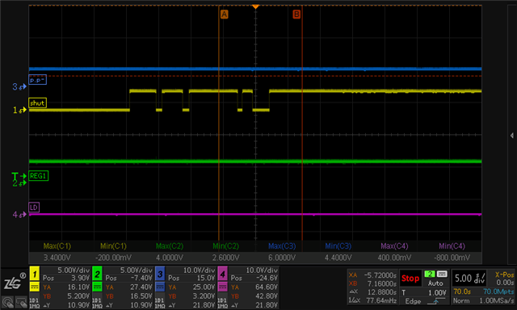
Task: Click the yellow shut channel label
Action: 38,103
